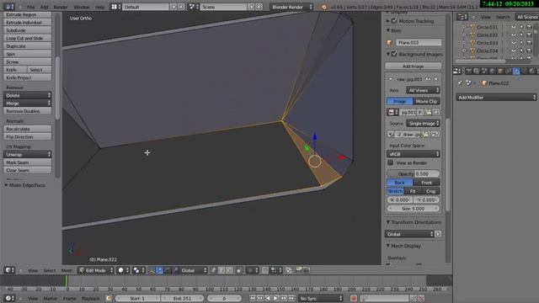The width and height of the screenshot is (539, 303).
Task: Click the Remove Doubles button
Action: pyautogui.click(x=28, y=111)
